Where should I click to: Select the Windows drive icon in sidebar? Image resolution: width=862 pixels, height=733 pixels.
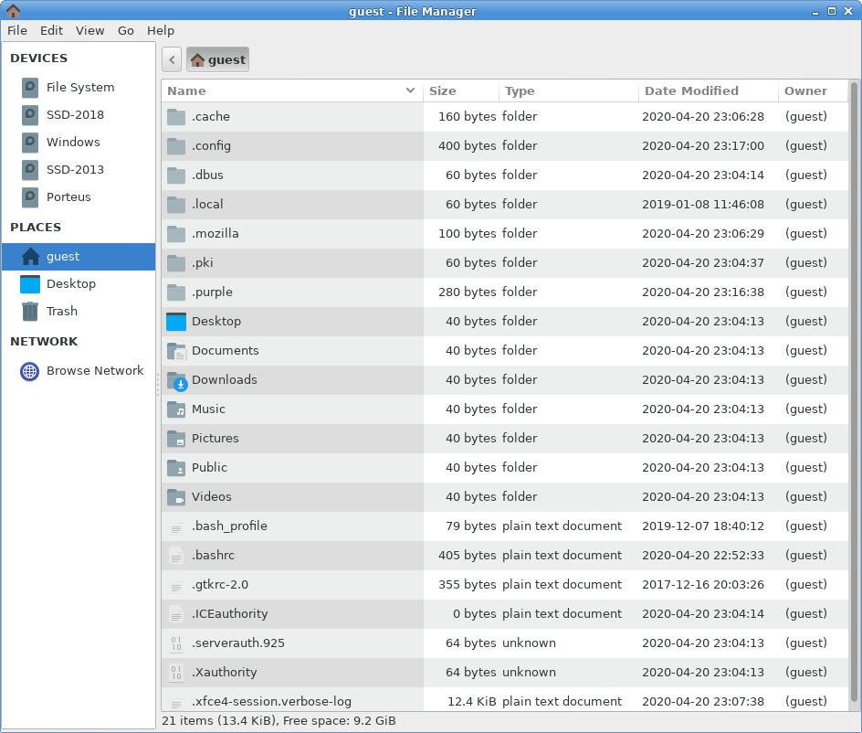(30, 143)
